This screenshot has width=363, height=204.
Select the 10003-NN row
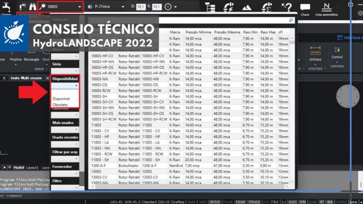point(189,79)
